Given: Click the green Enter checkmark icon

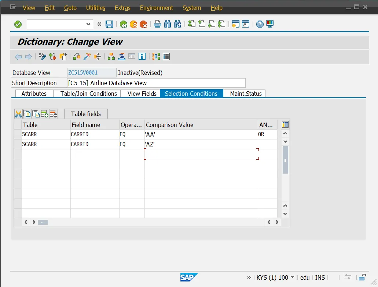Looking at the screenshot, I should [x=18, y=24].
